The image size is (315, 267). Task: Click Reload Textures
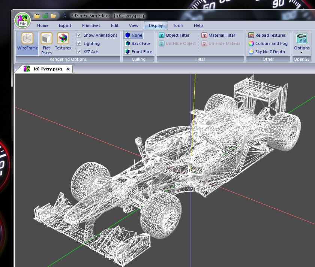267,35
